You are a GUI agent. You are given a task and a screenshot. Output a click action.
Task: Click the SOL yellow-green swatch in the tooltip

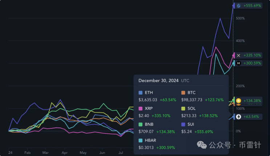(184, 108)
